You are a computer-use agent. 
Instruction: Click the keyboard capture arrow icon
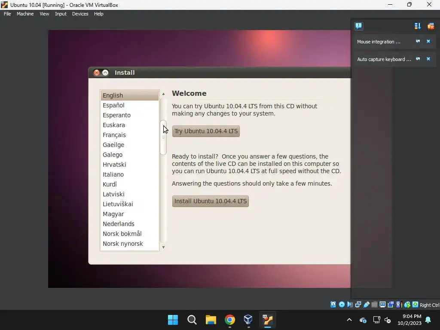(416, 305)
